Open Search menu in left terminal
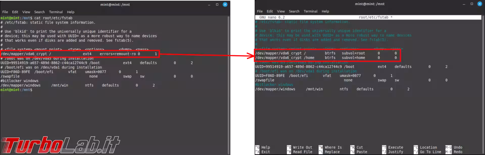Image resolution: width=485 pixels, height=155 pixels. pyautogui.click(x=39, y=12)
